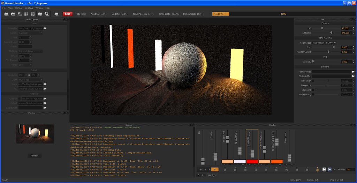Click the IMG toolbar icon

40,14
